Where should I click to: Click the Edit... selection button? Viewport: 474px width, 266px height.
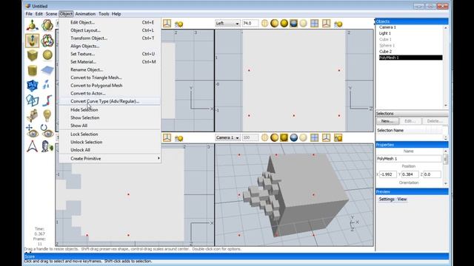point(410,121)
